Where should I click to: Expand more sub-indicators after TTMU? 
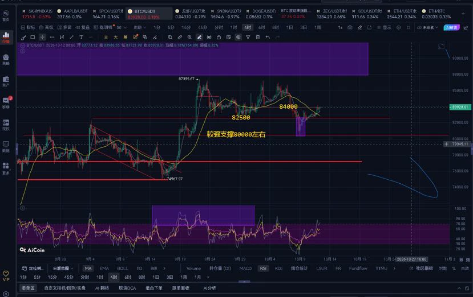click(394, 268)
